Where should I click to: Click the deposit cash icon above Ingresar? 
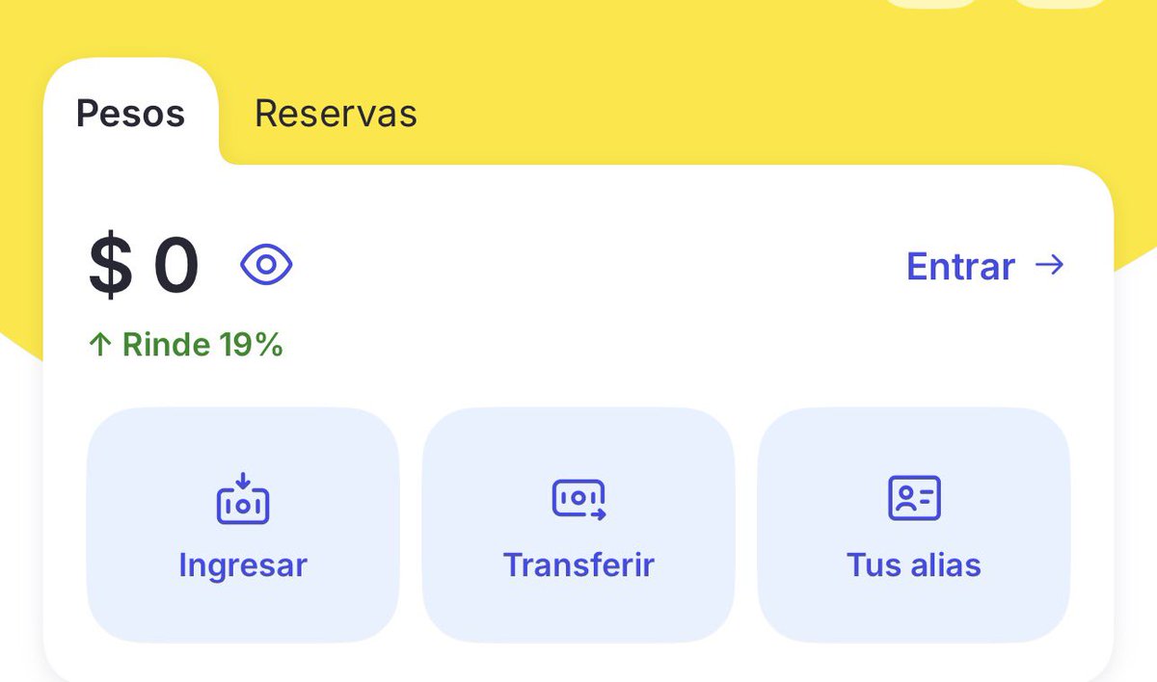[x=243, y=498]
